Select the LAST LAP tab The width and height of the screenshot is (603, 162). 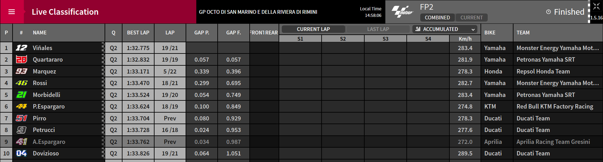tap(378, 29)
